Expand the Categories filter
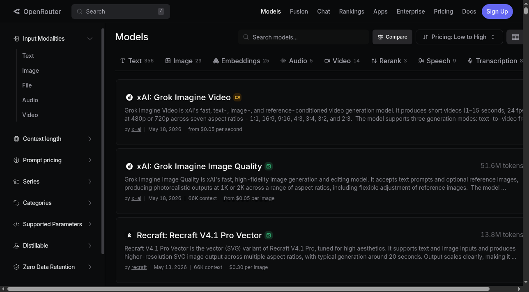The image size is (529, 292). [90, 203]
